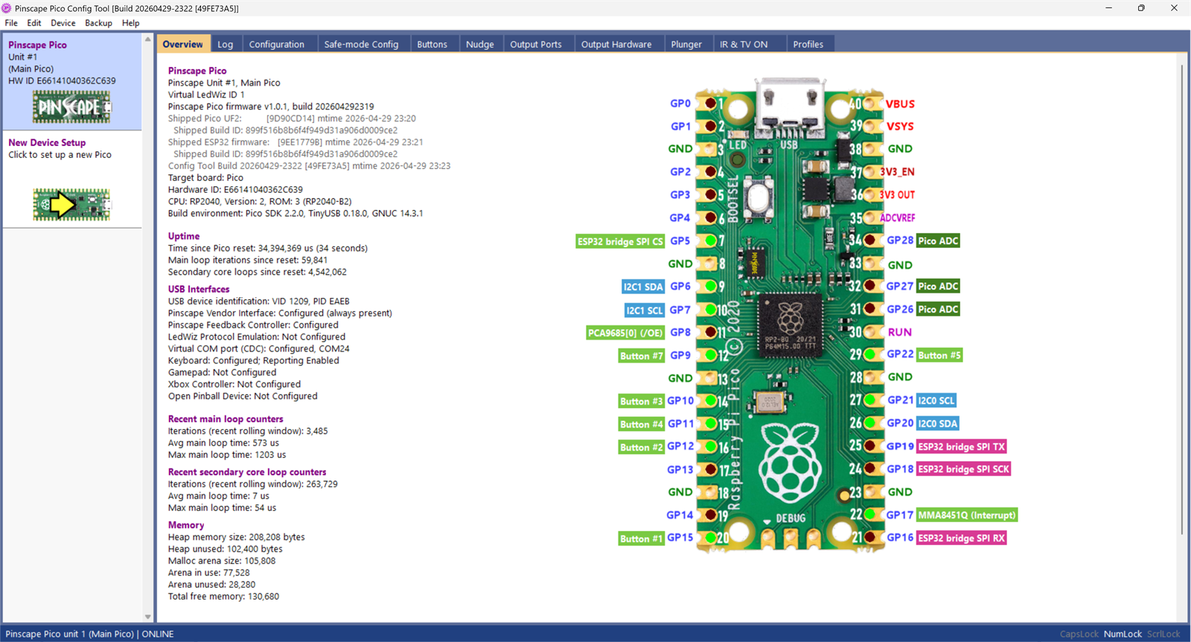
Task: Click the "Pico ADC" label beside GP27
Action: coord(938,286)
